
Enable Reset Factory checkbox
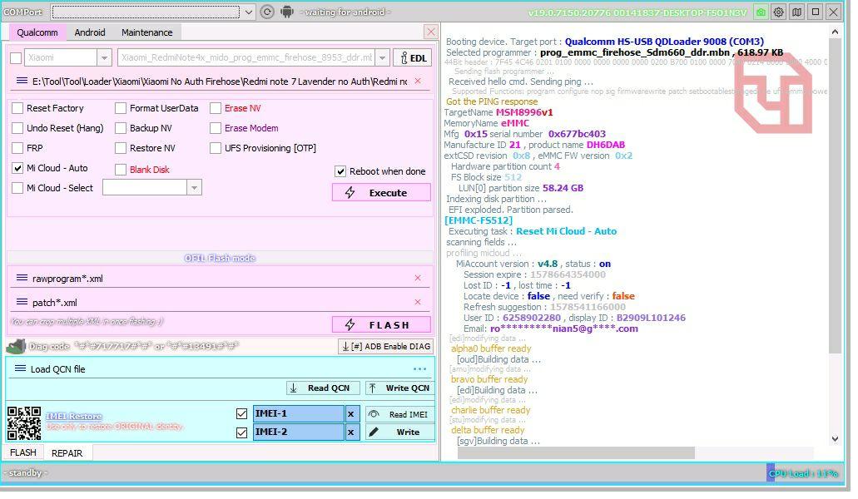(17, 108)
